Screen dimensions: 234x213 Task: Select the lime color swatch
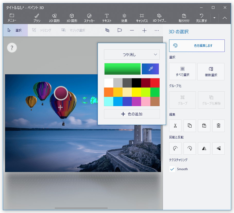(x=146, y=92)
